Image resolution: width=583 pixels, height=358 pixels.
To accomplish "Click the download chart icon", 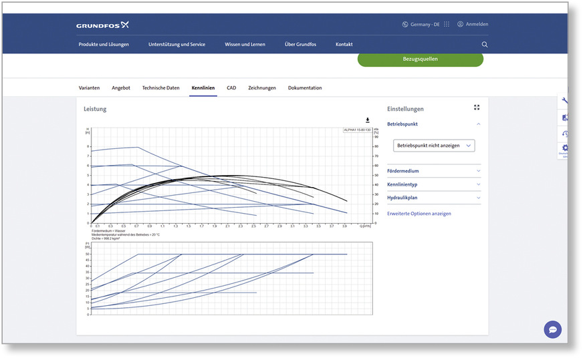I will [x=368, y=120].
